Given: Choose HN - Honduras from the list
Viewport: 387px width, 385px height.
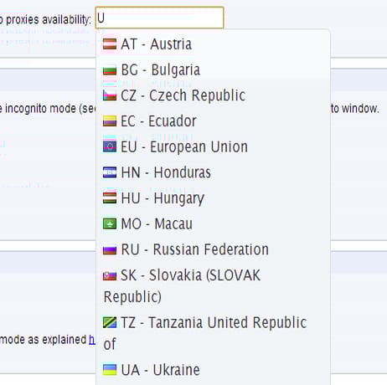Looking at the screenshot, I should (x=213, y=172).
